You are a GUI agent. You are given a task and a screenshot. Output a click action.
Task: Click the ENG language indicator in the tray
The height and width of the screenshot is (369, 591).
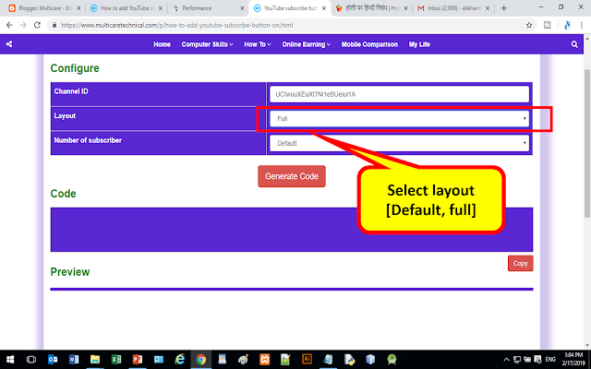pos(550,360)
